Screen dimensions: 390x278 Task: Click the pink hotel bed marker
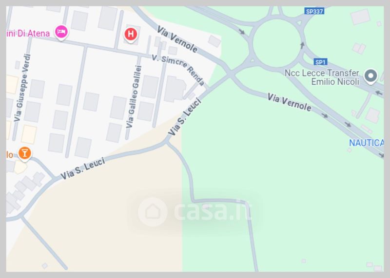point(61,32)
